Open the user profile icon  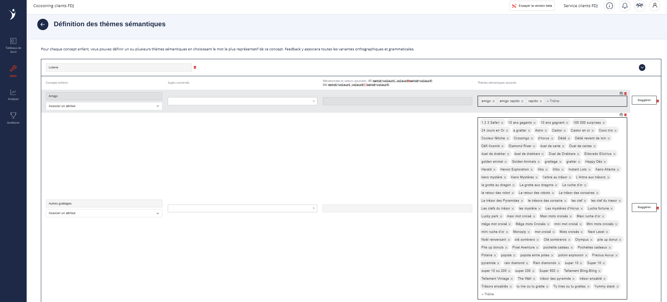tap(655, 6)
